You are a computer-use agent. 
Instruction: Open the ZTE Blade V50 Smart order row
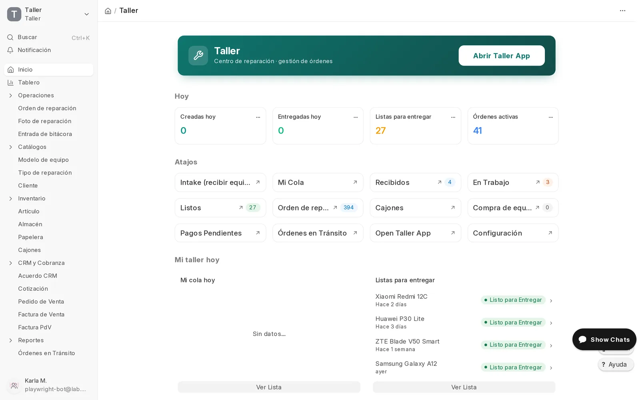(x=464, y=345)
